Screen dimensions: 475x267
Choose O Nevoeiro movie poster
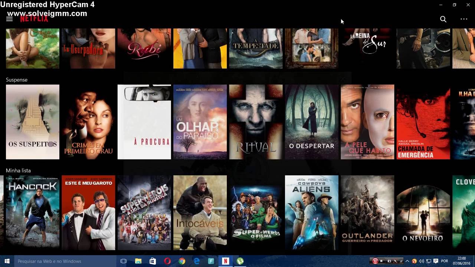(423, 212)
